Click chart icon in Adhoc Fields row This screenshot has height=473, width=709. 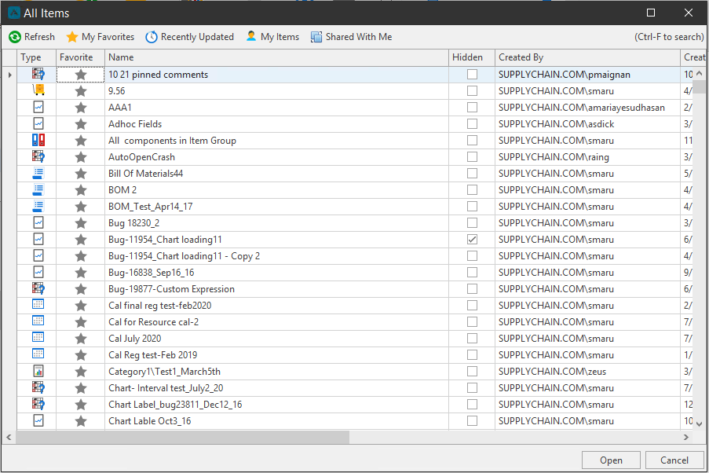[x=38, y=123]
